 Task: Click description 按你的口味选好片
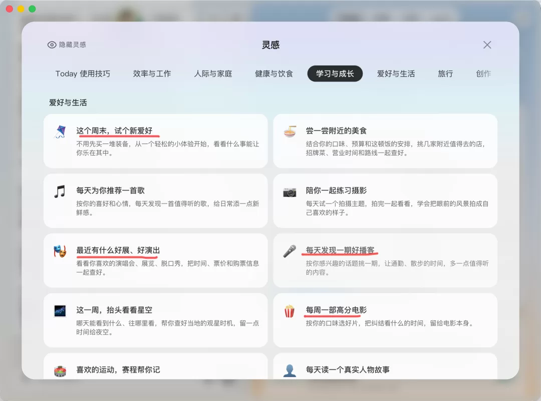(x=391, y=323)
